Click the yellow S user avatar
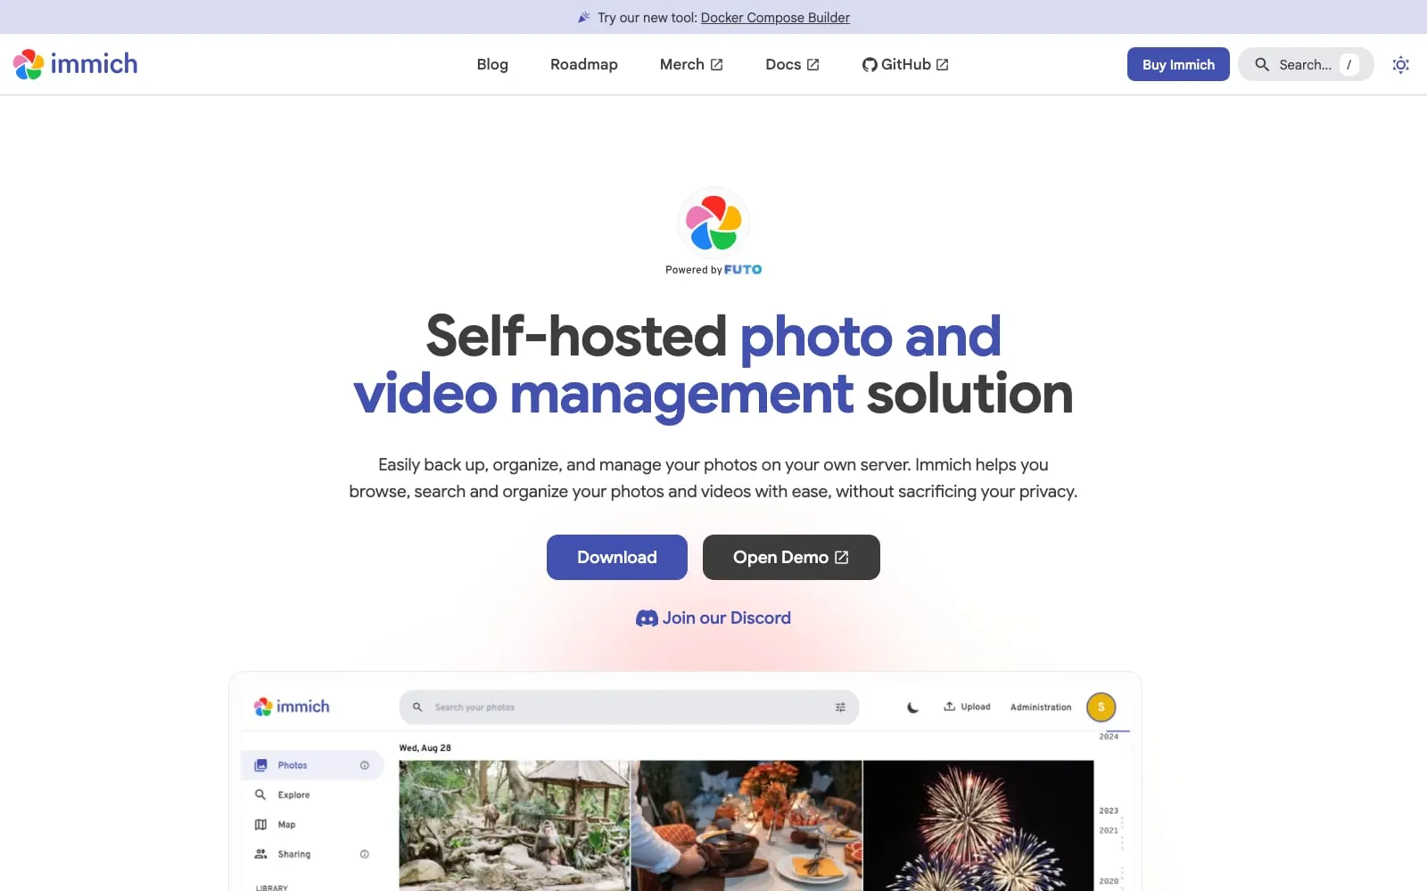The width and height of the screenshot is (1427, 891). click(1101, 707)
